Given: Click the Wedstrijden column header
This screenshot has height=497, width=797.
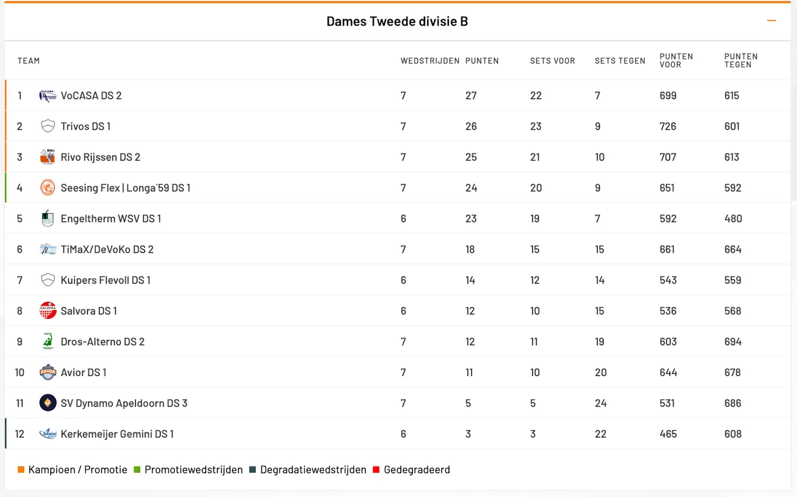Looking at the screenshot, I should click(x=430, y=61).
